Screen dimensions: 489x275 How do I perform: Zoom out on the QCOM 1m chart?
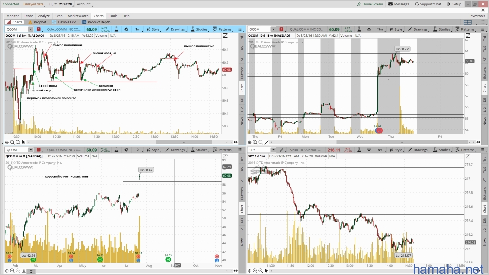click(x=18, y=142)
